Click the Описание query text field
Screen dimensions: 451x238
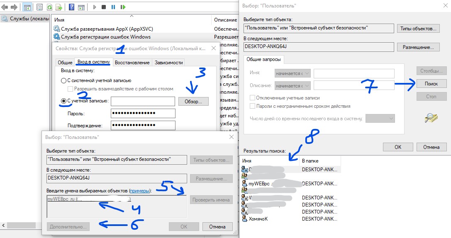(354, 85)
